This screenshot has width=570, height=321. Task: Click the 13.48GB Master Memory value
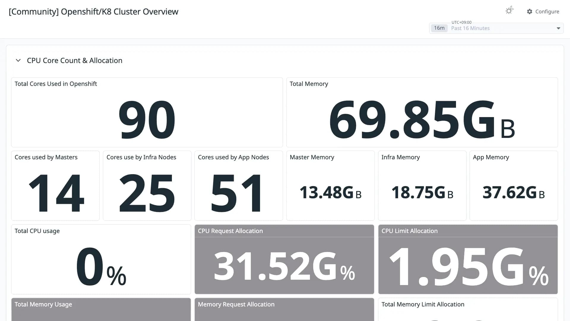coord(330,192)
